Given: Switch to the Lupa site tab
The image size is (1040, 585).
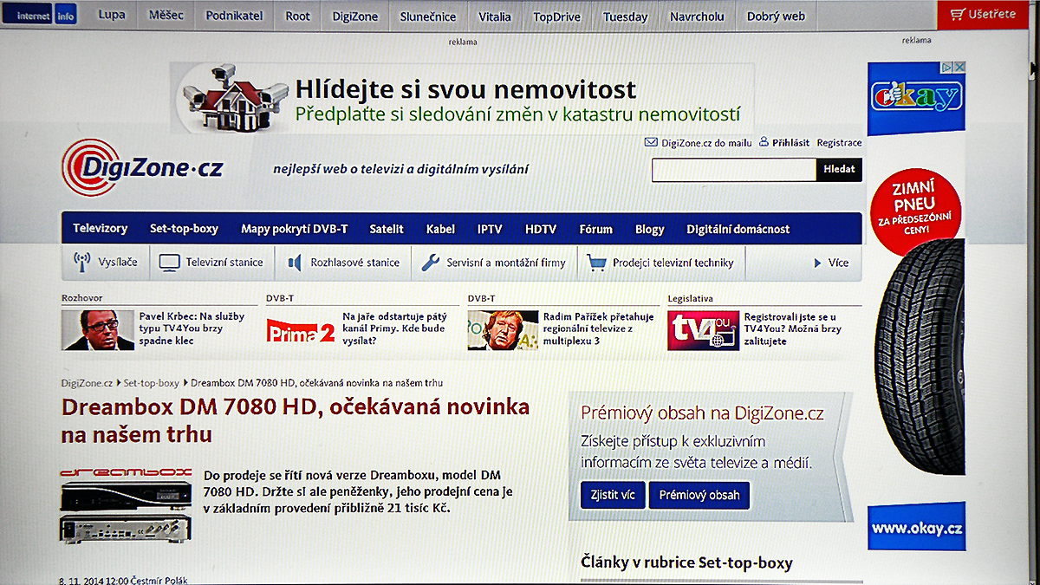Looking at the screenshot, I should click(x=112, y=16).
